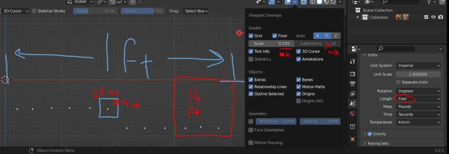Click the Show Gizmo icon in viewport header

click(272, 2)
